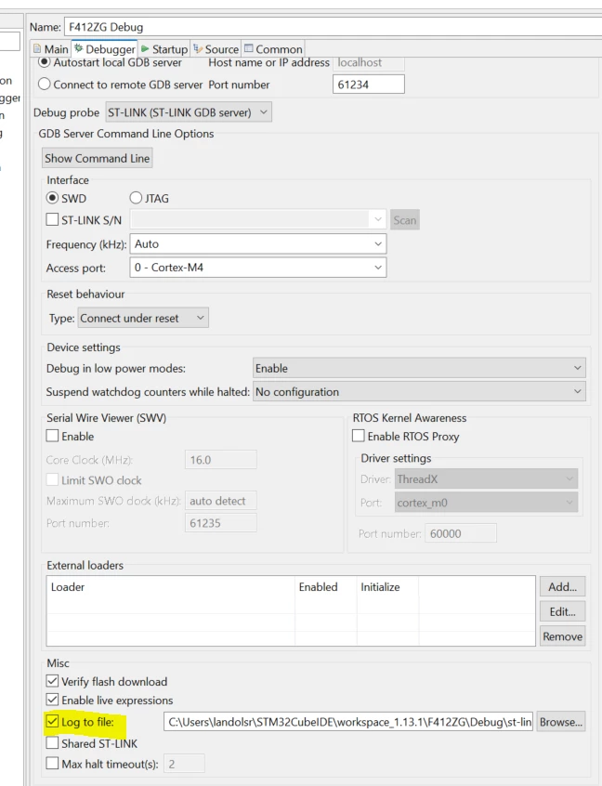
Task: Open the Access port dropdown
Action: tap(257, 268)
